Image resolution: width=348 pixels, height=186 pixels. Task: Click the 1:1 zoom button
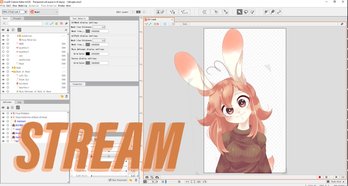(x=187, y=182)
